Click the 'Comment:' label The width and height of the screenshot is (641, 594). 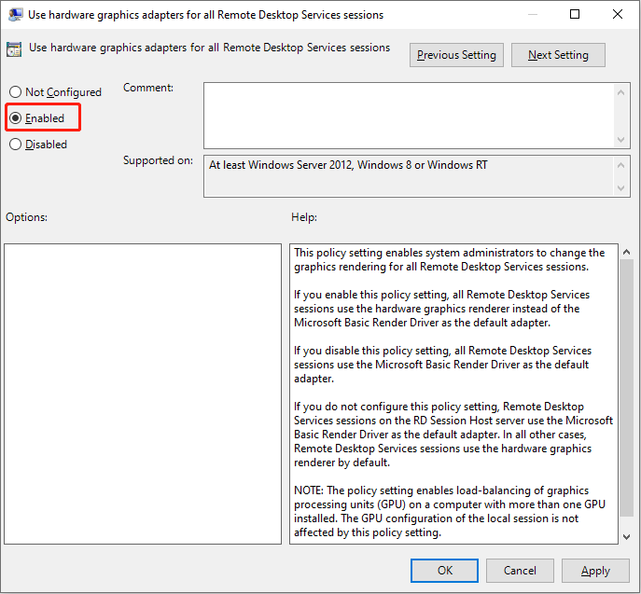tap(148, 88)
